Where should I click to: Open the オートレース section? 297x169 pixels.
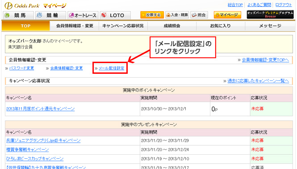pyautogui.click(x=83, y=15)
